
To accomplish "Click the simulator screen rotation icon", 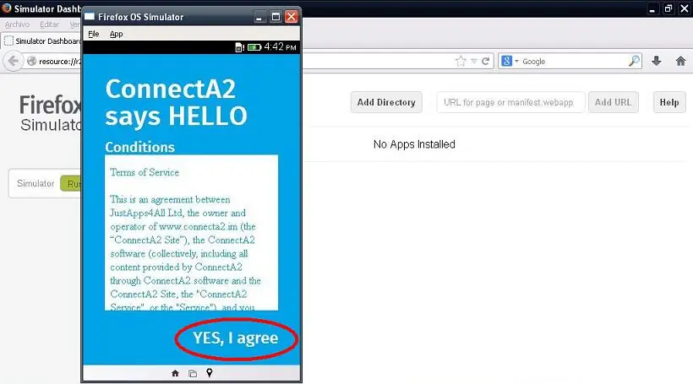I will click(192, 373).
